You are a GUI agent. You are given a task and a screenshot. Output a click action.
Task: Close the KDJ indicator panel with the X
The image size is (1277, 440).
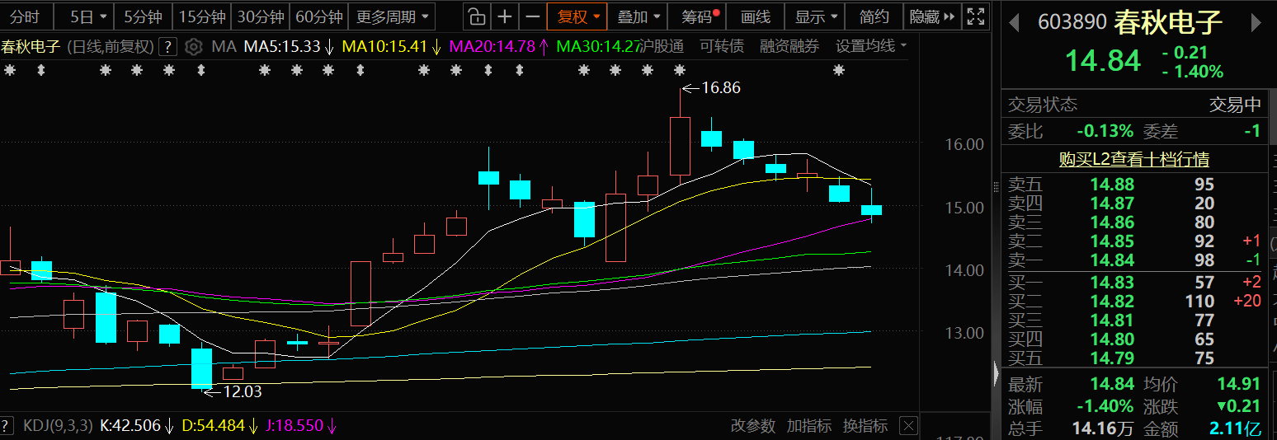908,426
